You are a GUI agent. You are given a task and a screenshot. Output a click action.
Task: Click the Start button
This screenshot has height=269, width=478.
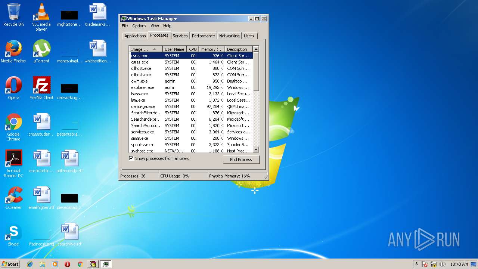pyautogui.click(x=10, y=264)
